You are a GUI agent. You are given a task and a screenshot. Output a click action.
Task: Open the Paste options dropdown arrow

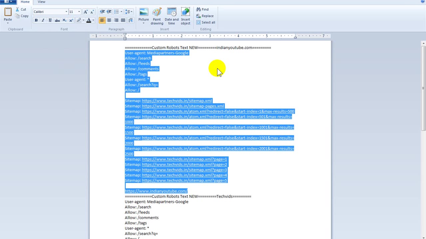[x=8, y=23]
